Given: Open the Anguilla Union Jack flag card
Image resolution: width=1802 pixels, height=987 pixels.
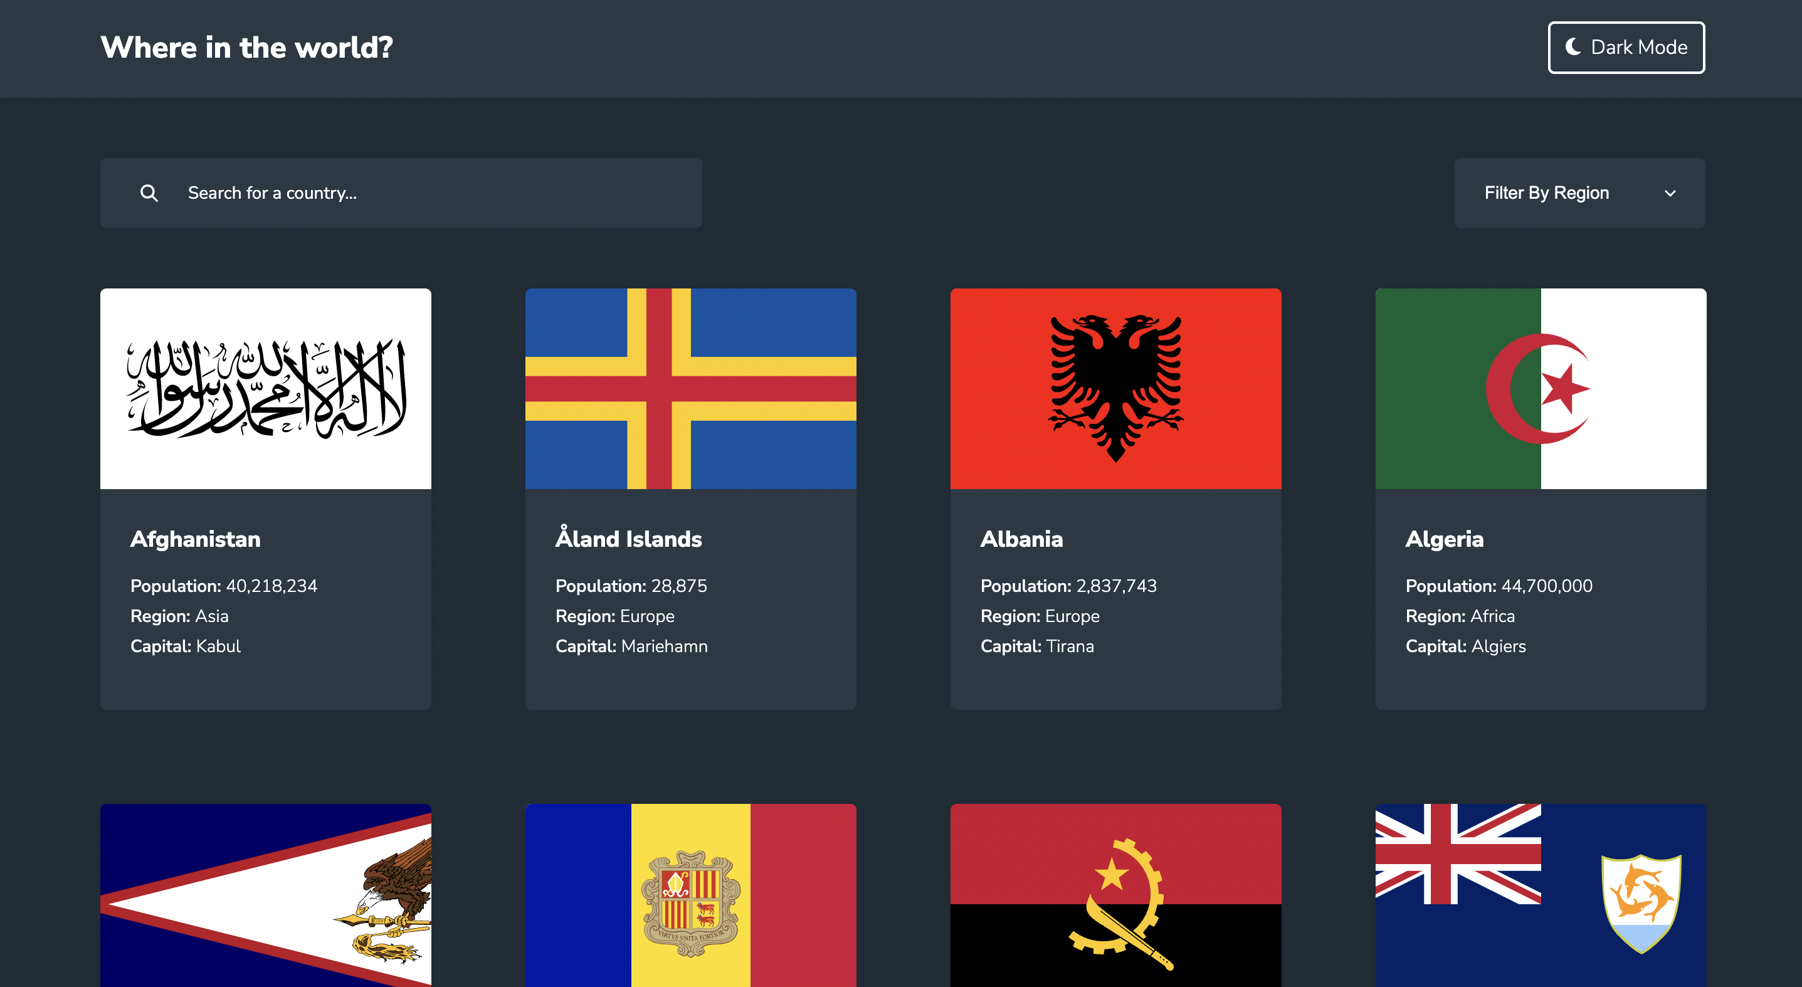Looking at the screenshot, I should [x=1541, y=895].
